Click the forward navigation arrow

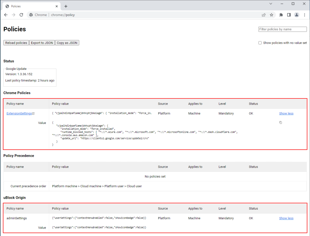13,15
